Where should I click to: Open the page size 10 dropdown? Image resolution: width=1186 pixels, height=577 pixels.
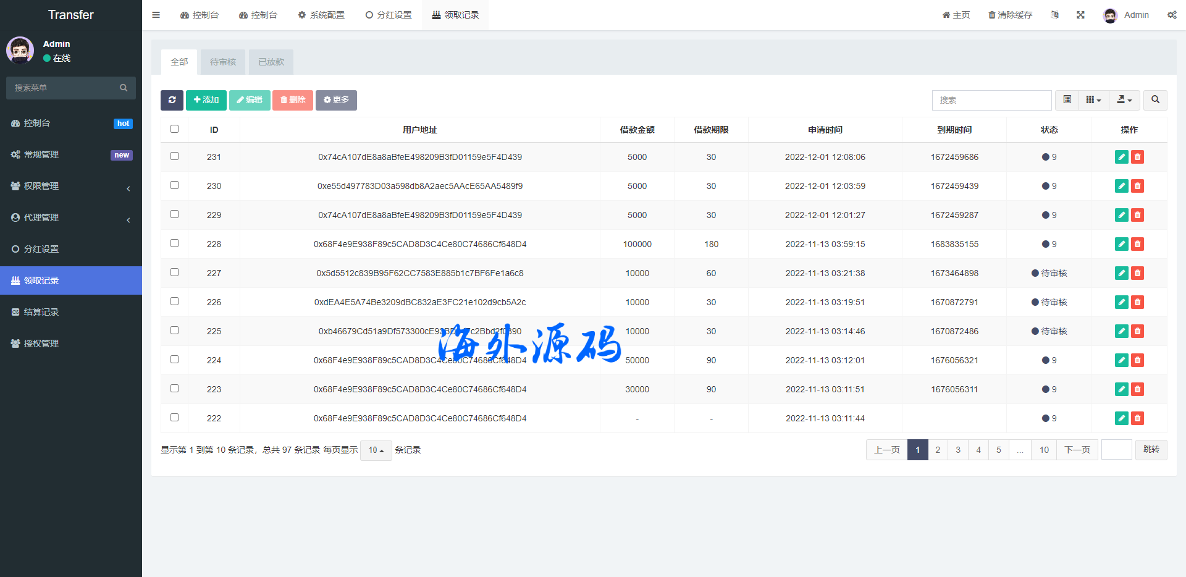coord(376,450)
